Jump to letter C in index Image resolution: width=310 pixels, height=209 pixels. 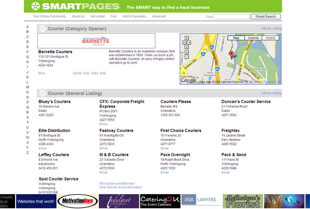click(x=27, y=37)
